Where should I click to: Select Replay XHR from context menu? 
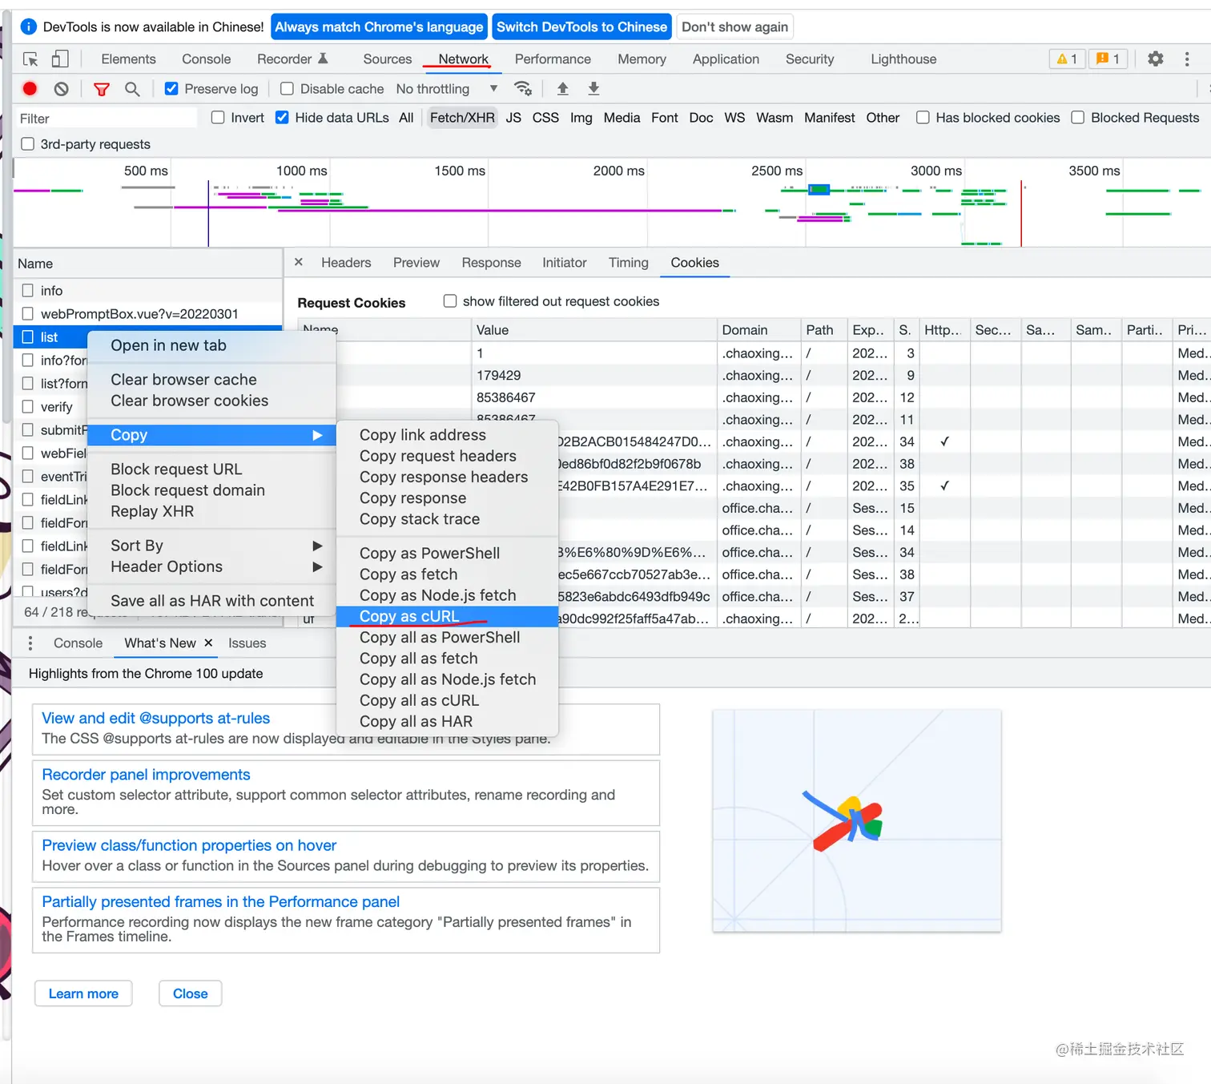pos(211,511)
